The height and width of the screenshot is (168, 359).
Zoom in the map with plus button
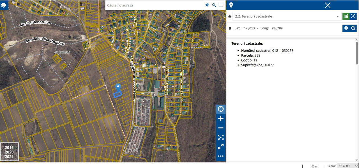221,118
